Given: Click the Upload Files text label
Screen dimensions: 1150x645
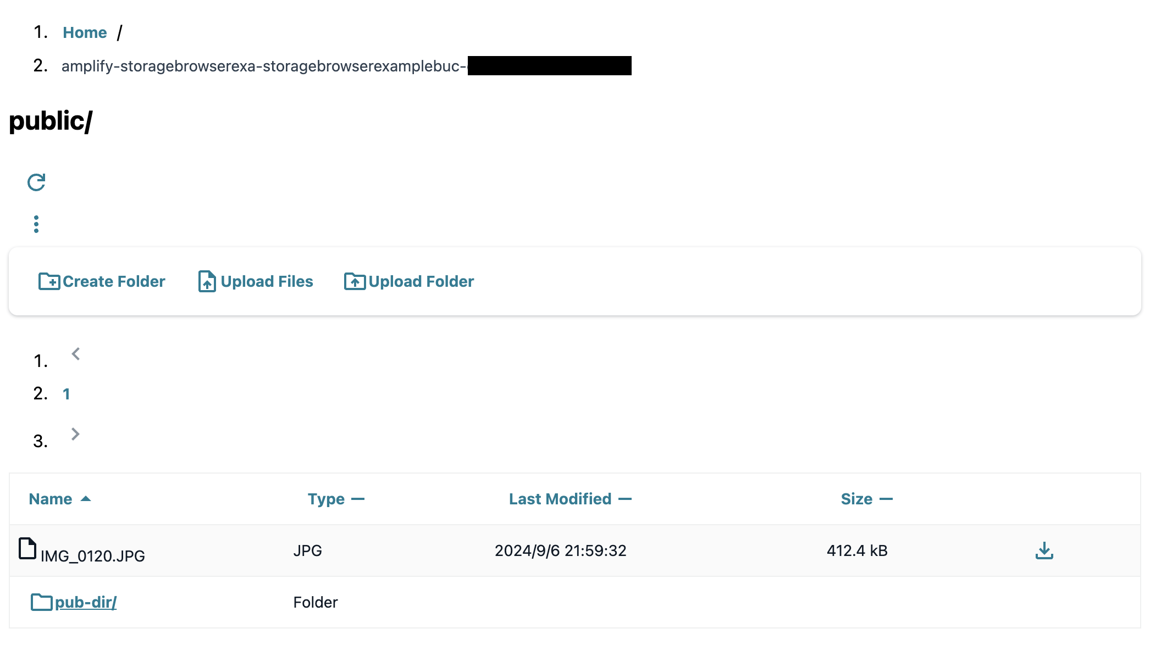Looking at the screenshot, I should pos(267,281).
